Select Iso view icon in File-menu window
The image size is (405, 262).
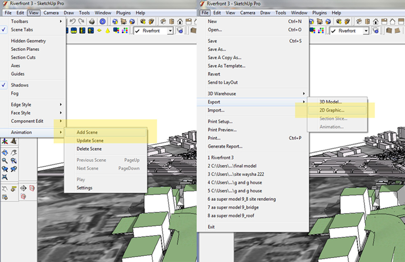(x=359, y=21)
